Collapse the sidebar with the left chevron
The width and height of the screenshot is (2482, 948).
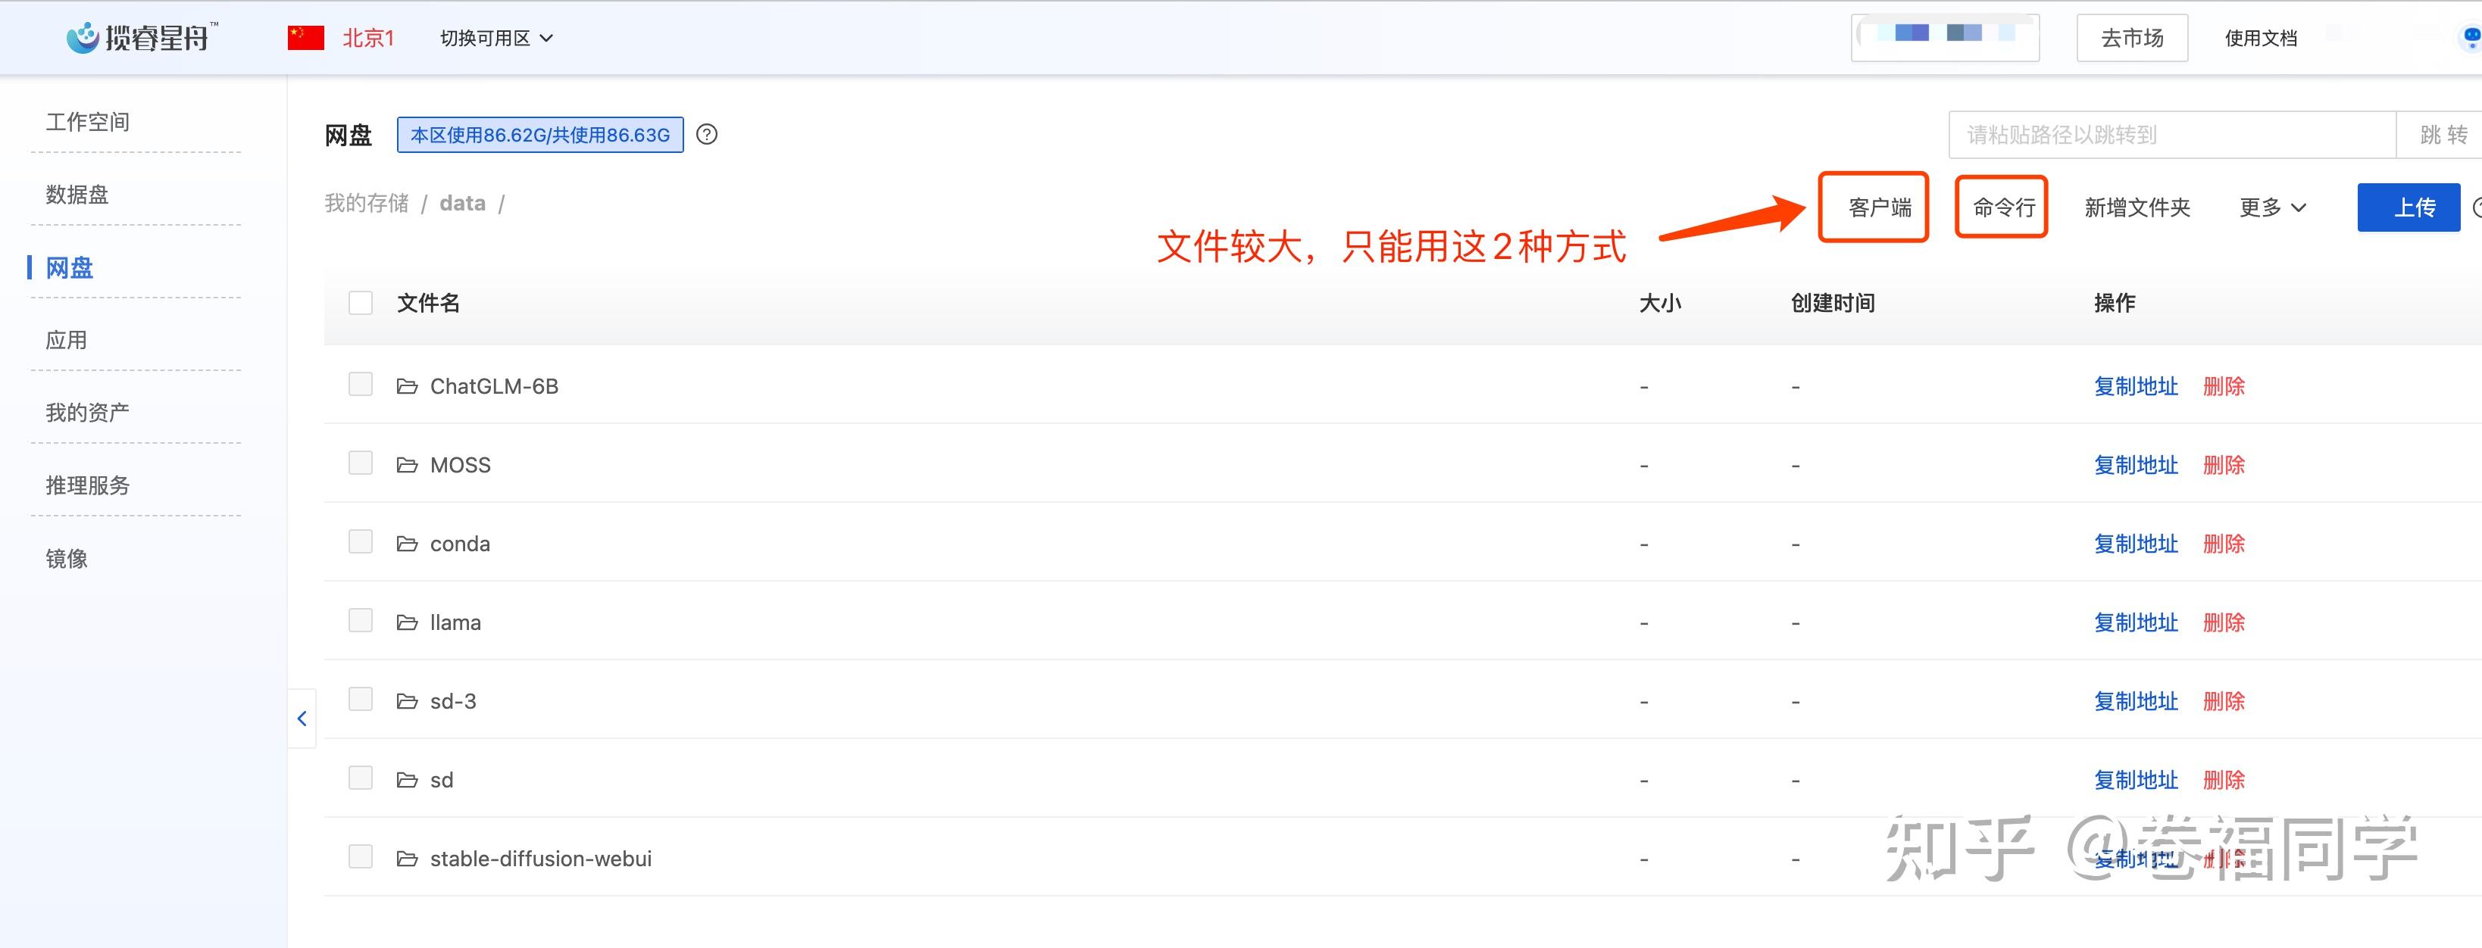click(x=302, y=719)
